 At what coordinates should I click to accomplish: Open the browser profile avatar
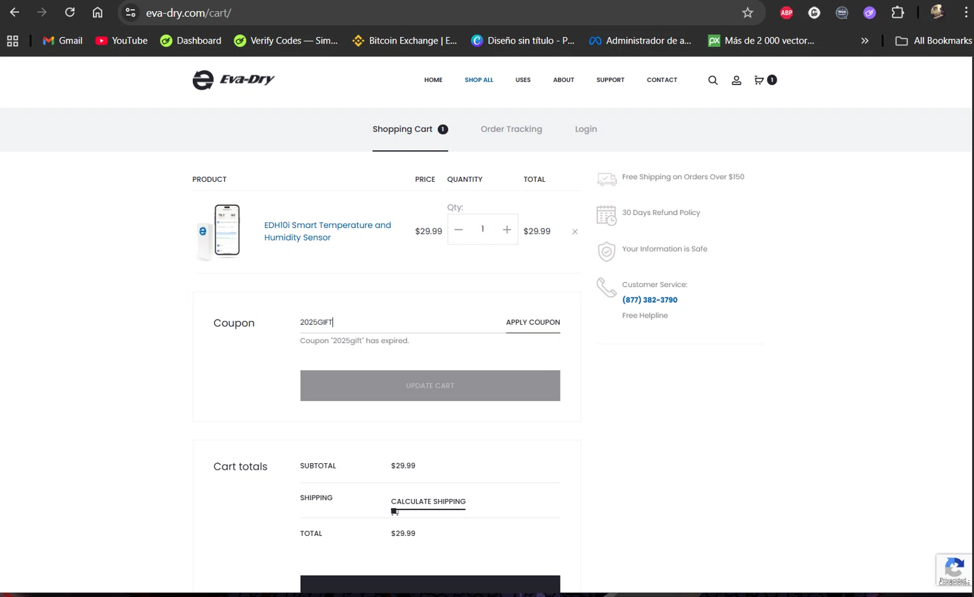[937, 12]
